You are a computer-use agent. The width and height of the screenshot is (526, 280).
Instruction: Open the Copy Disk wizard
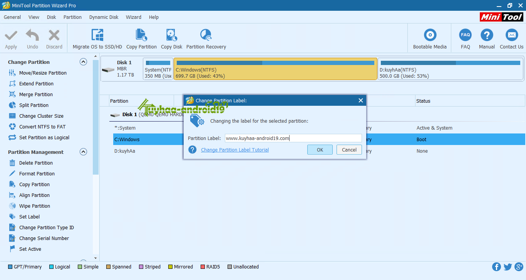point(172,39)
